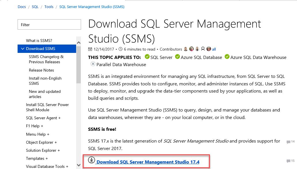Image resolution: width=297 pixels, height=169 pixels.
Task: Go to the Docs breadcrumb
Action: point(22,7)
